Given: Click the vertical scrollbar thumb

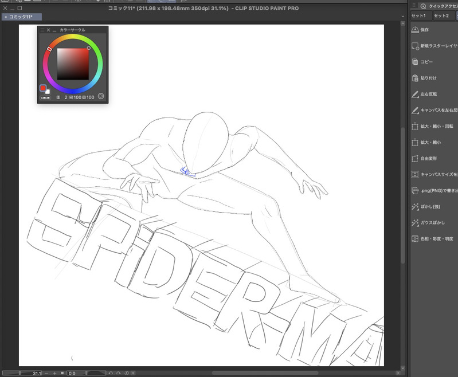Looking at the screenshot, I should (x=403, y=195).
